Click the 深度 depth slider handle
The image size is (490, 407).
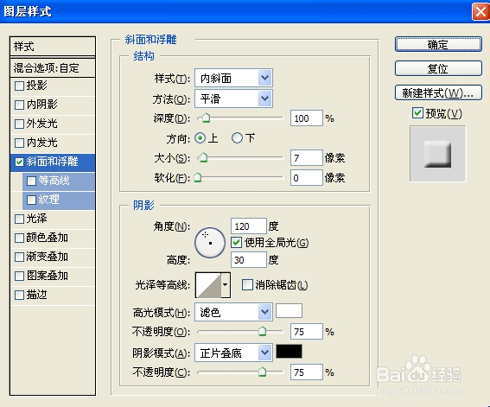click(x=206, y=118)
